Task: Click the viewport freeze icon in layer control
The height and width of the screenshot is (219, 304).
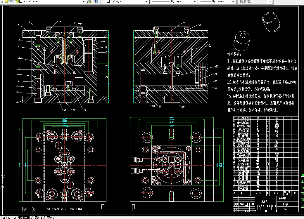Action: coord(11,1)
